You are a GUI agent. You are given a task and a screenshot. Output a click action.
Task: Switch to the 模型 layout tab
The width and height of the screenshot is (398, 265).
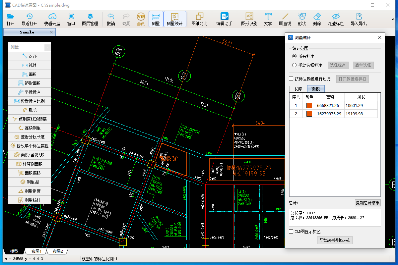pos(14,251)
